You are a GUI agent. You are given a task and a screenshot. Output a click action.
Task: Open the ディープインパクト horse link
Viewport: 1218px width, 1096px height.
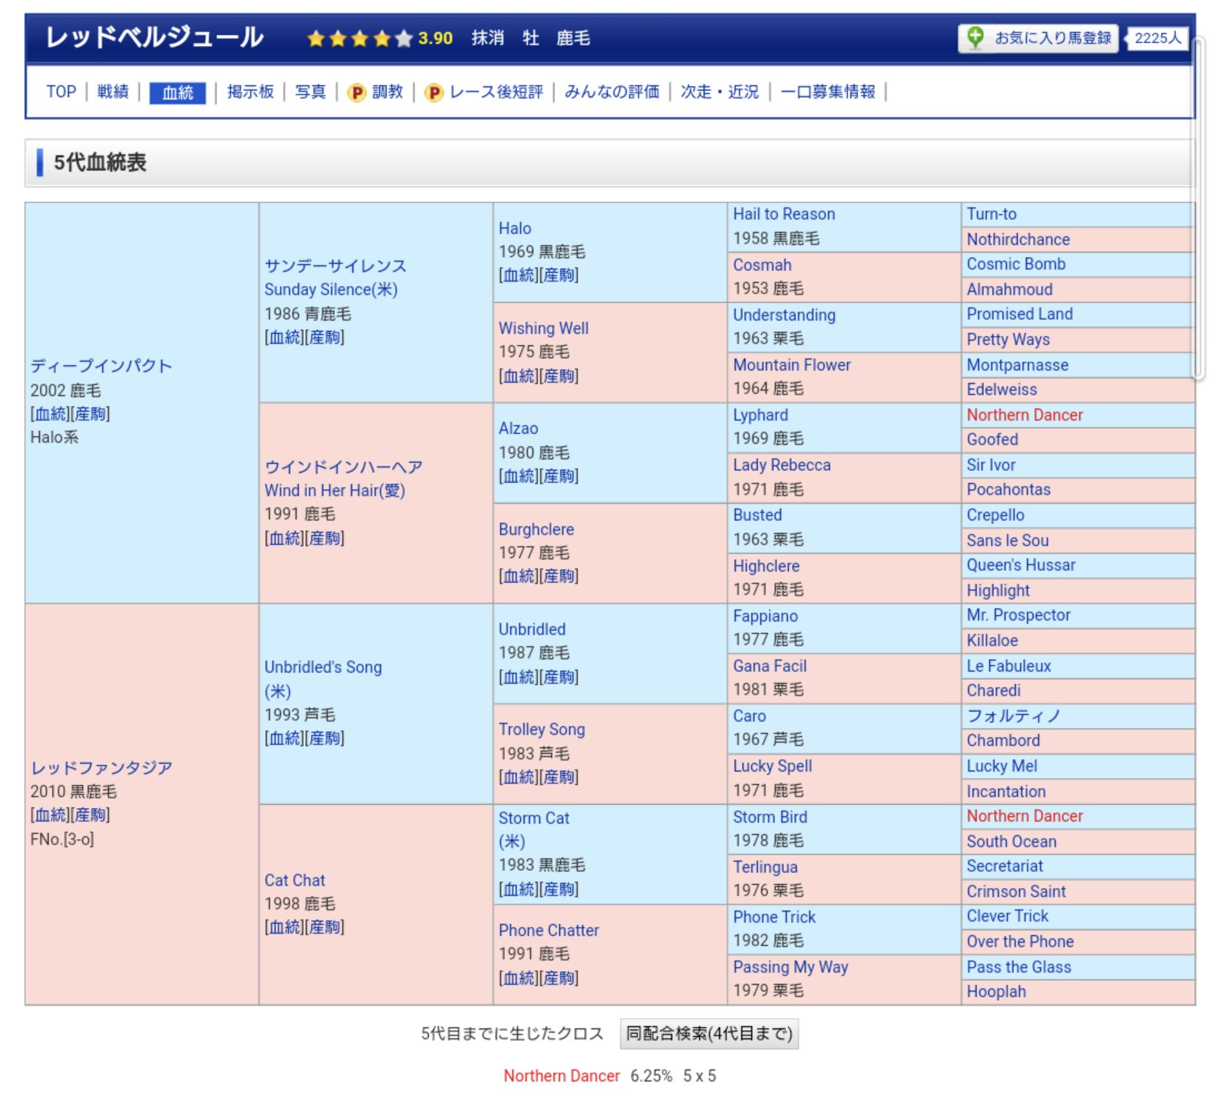pyautogui.click(x=101, y=366)
